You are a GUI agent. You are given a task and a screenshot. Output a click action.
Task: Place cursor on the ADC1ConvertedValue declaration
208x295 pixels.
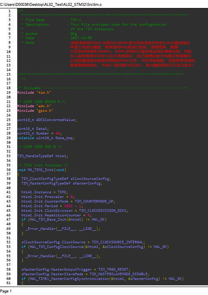point(47,120)
